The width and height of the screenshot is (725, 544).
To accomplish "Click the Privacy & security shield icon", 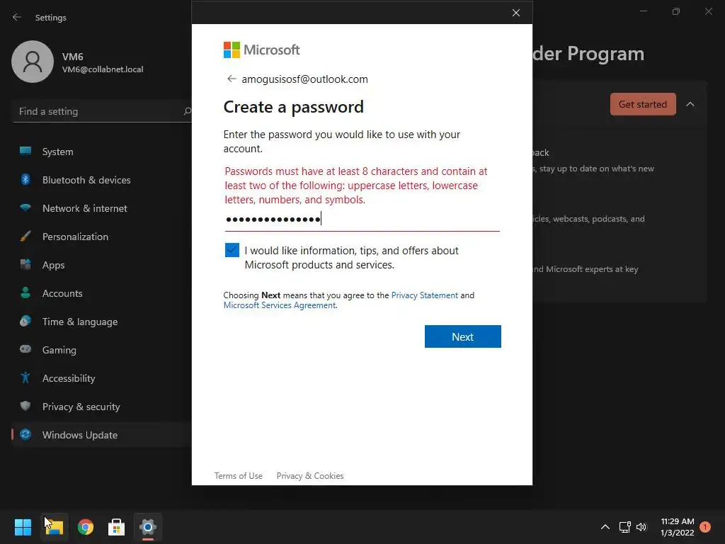I will point(25,406).
